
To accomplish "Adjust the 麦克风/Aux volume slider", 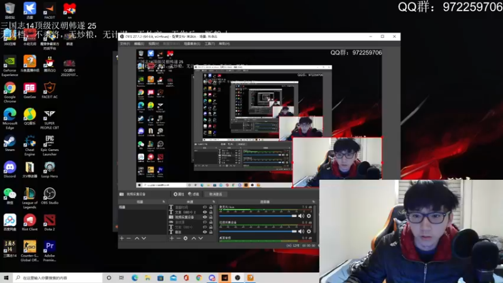I will click(258, 216).
